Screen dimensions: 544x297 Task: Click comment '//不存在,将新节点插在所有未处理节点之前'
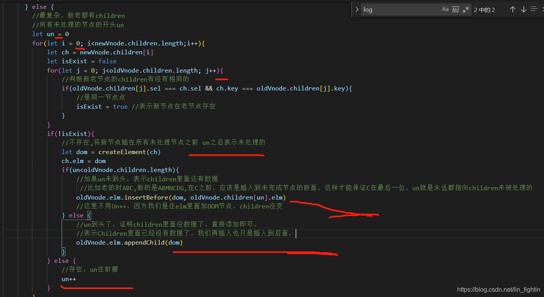[164, 142]
